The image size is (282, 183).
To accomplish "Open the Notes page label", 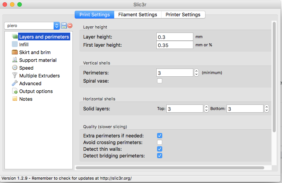I will 26,99.
